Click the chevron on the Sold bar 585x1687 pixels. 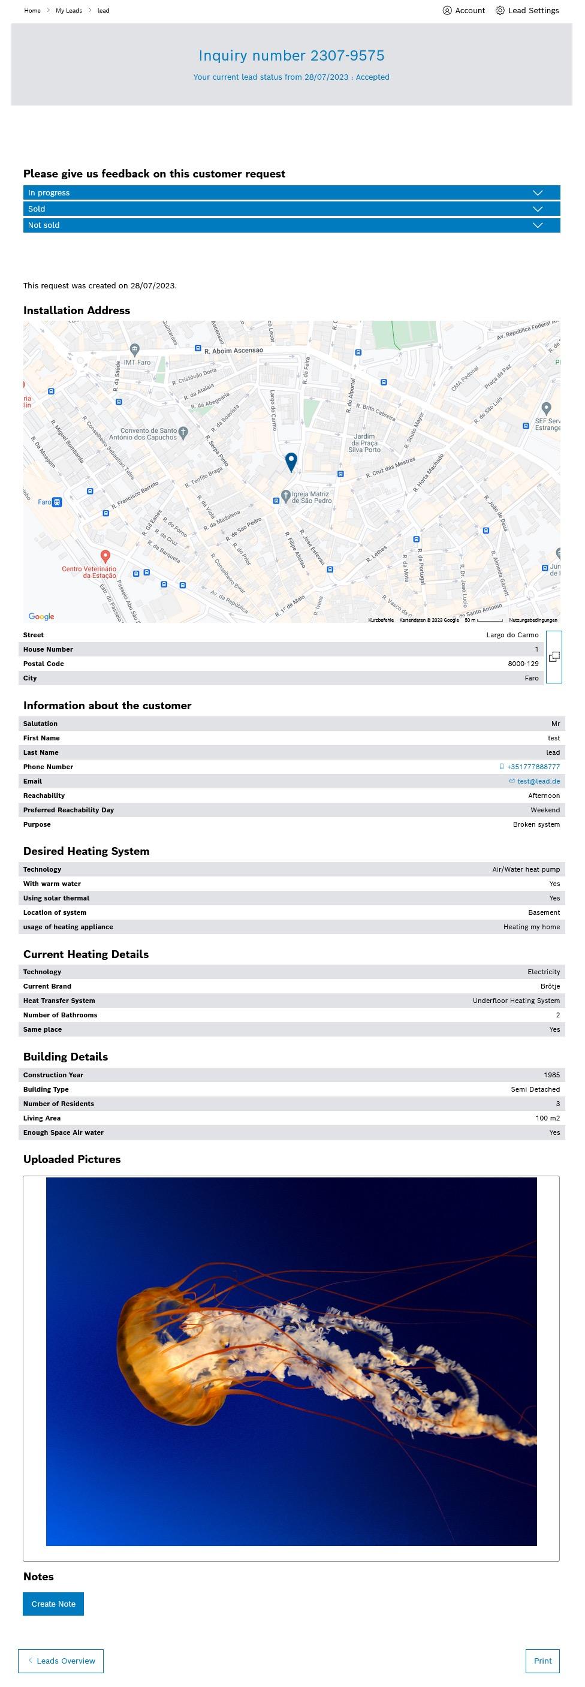(538, 209)
